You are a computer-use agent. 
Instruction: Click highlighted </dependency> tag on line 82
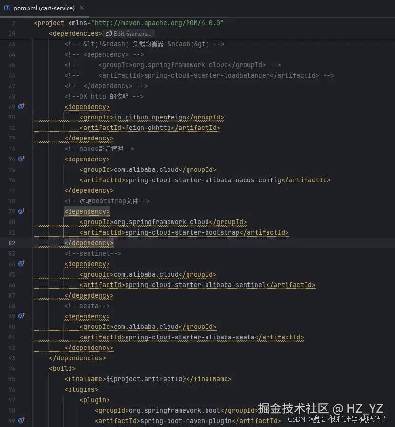[89, 243]
